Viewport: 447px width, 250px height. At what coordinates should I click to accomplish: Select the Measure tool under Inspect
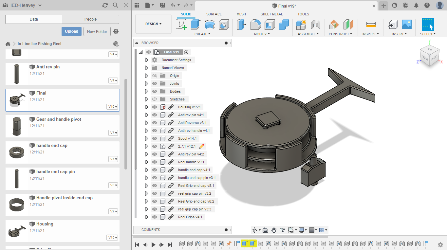(370, 24)
